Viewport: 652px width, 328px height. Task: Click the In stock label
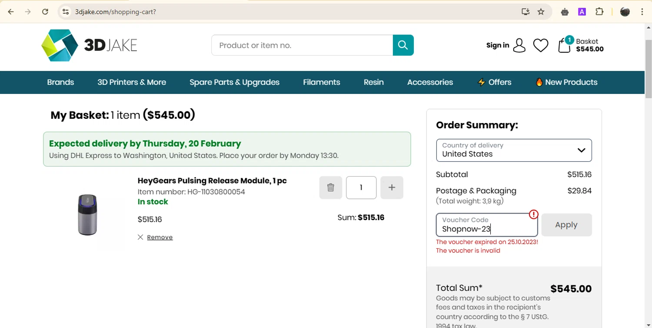pyautogui.click(x=153, y=202)
